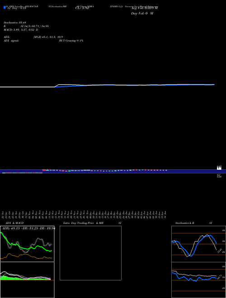
Task: Click the 'ADX: 48.15 +DY: 31.25 -DY: 10.94' header
Action: point(28,228)
